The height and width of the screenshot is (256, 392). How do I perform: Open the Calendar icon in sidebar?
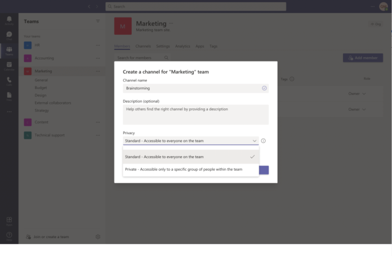9,66
